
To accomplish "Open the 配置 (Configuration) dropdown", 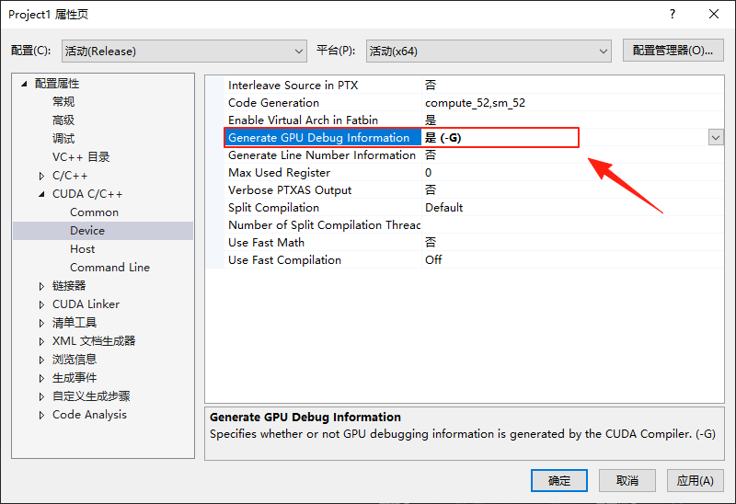I will 184,52.
